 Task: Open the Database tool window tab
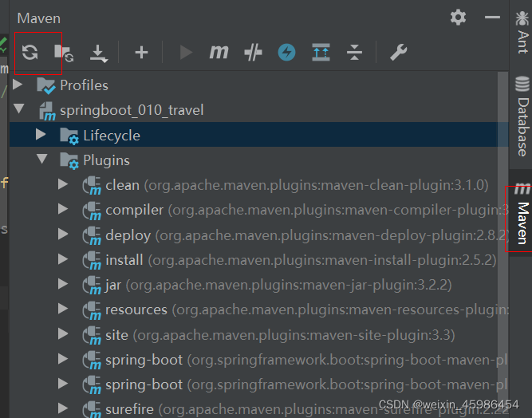coord(522,116)
